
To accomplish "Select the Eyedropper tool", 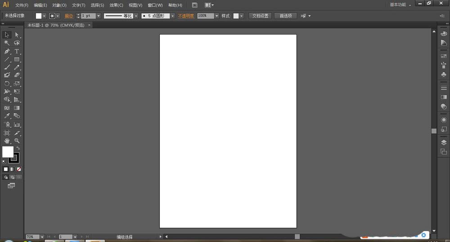I will [7, 116].
